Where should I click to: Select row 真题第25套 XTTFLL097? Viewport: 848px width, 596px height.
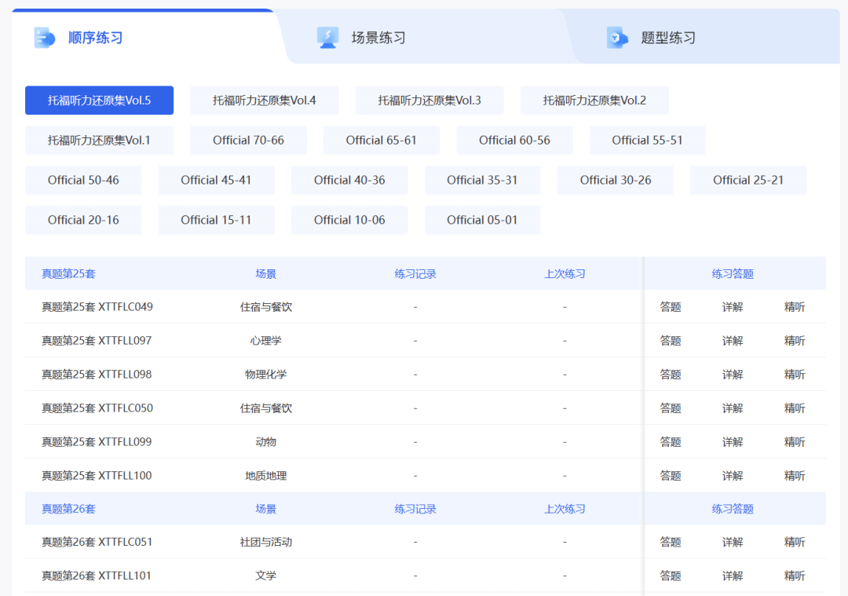point(425,341)
